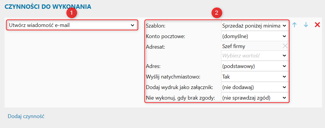Image resolution: width=325 pixels, height=128 pixels.
Task: Open the 'Wybierz wartość' recipient dropdown
Action: point(254,55)
